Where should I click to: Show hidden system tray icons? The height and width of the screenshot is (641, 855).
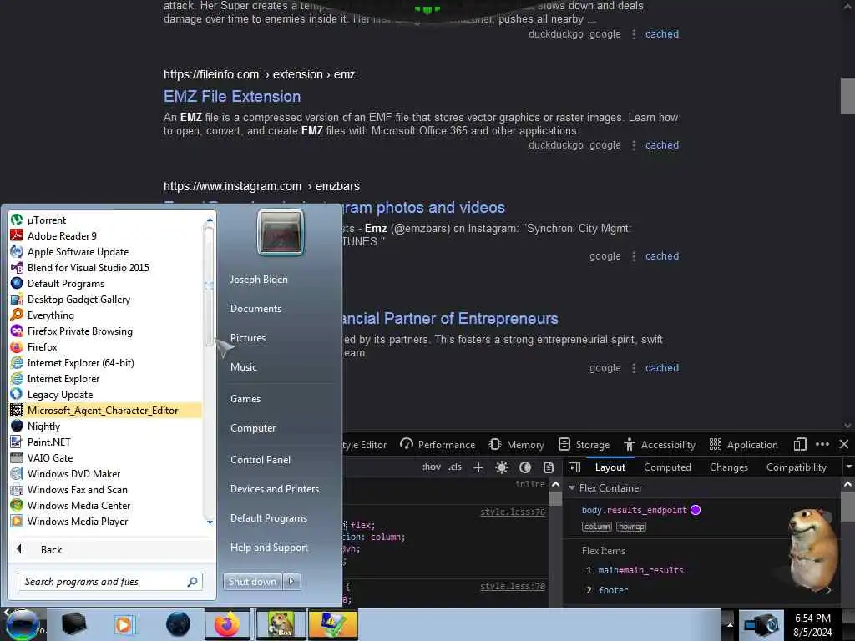(730, 625)
